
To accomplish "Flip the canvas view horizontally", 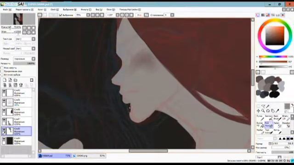I will [147, 15].
